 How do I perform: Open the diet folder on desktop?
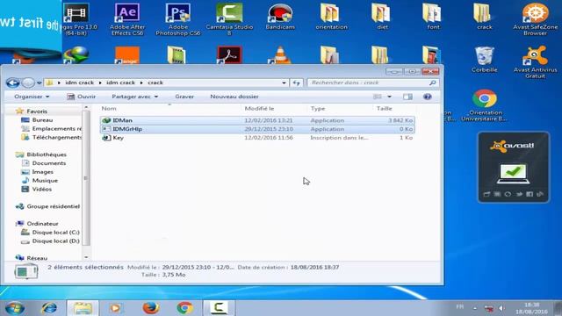[382, 17]
